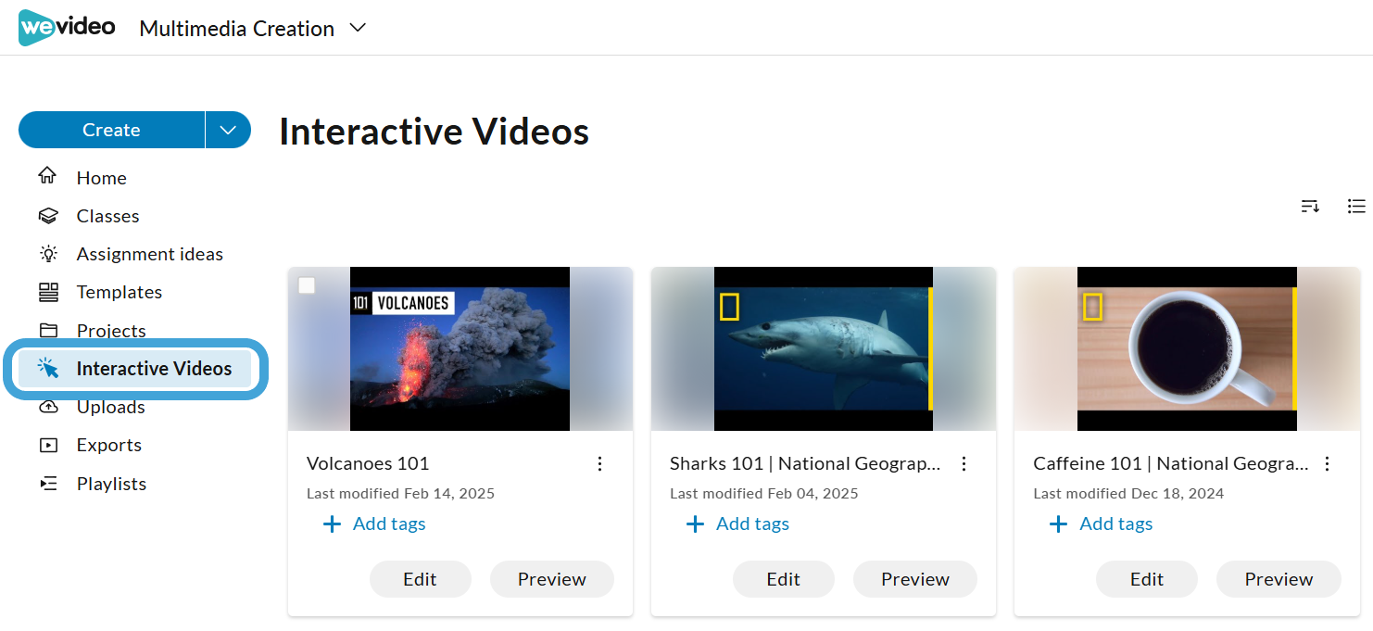Click the Sharks 101 | National Geographic title

[805, 463]
